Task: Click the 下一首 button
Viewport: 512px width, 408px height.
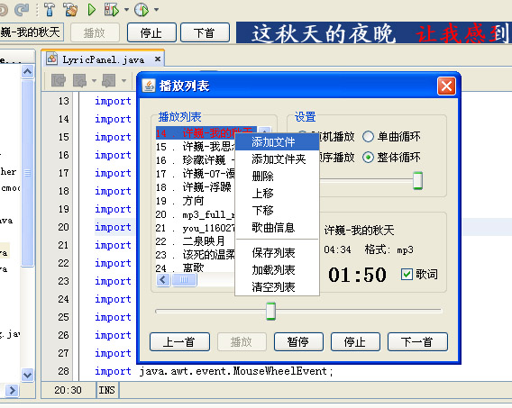Action: 417,341
